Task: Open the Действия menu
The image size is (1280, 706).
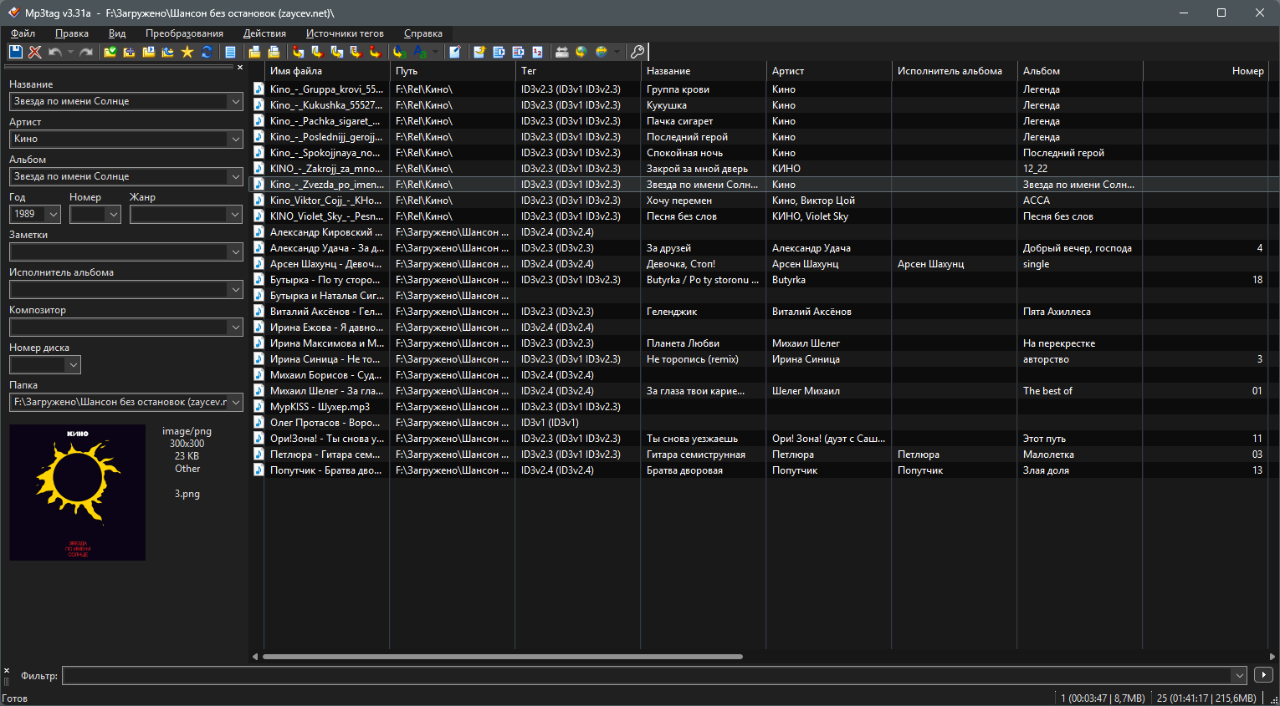Action: click(x=264, y=33)
